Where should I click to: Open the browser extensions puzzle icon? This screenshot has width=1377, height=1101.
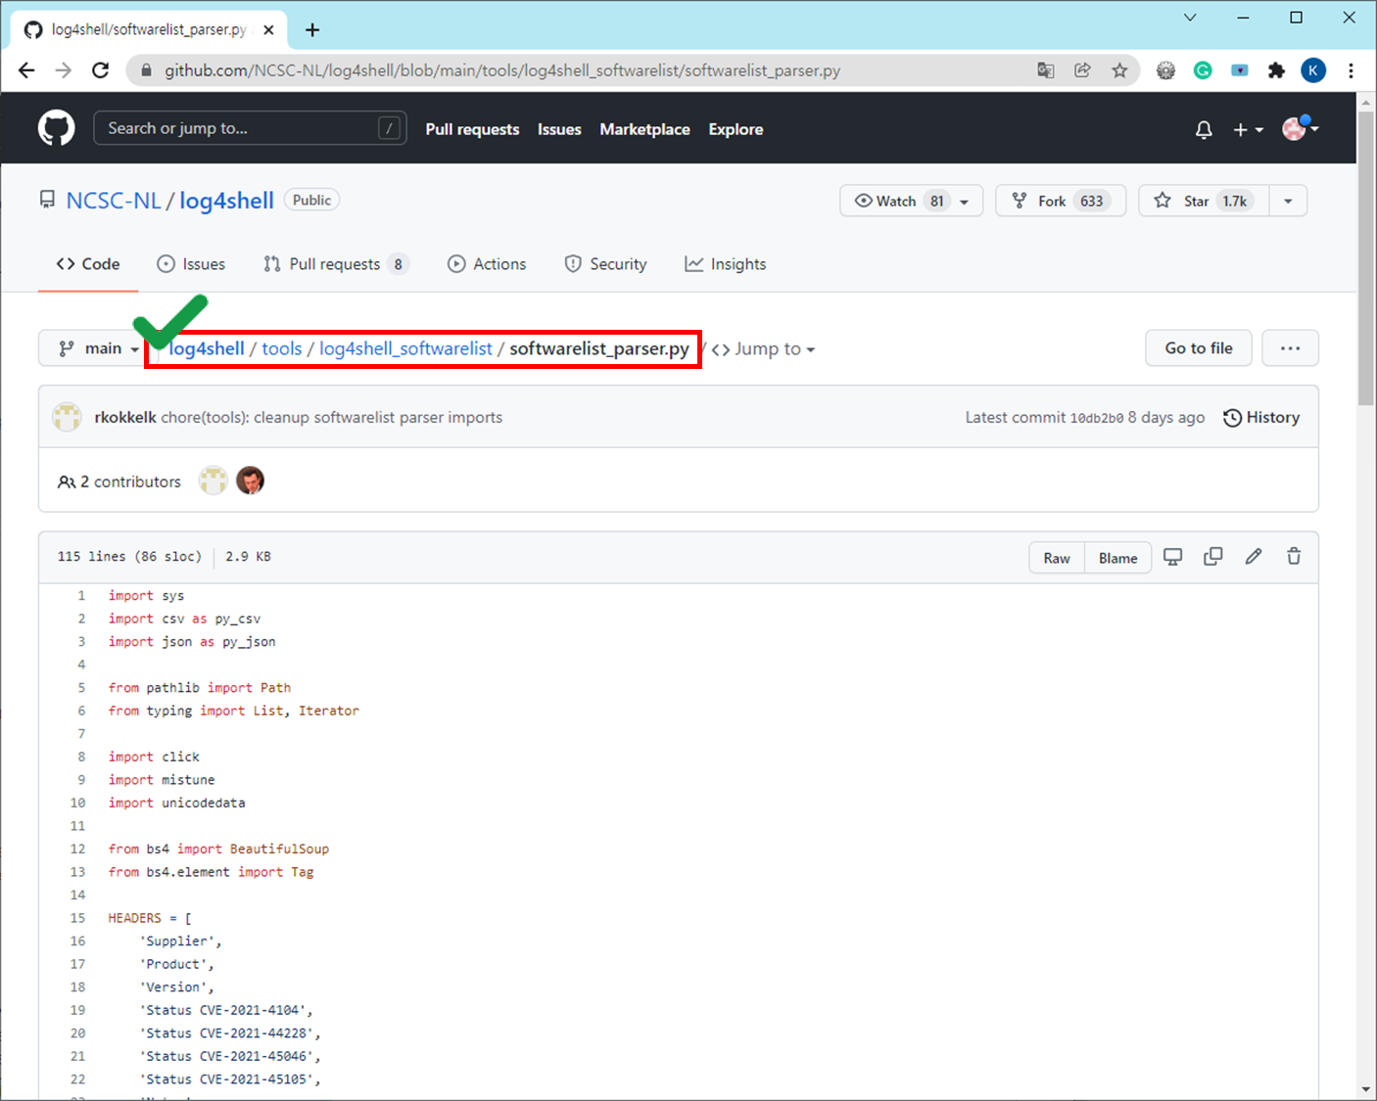coord(1276,70)
